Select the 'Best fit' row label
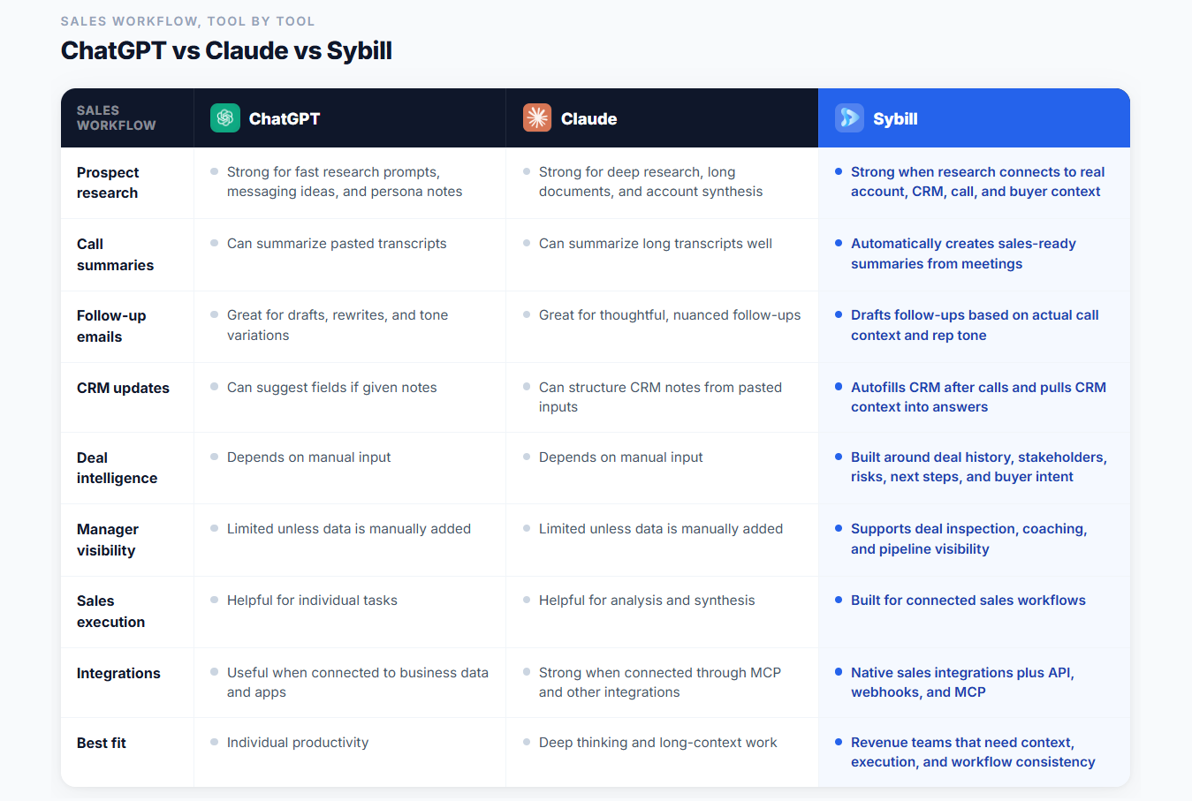 [101, 743]
